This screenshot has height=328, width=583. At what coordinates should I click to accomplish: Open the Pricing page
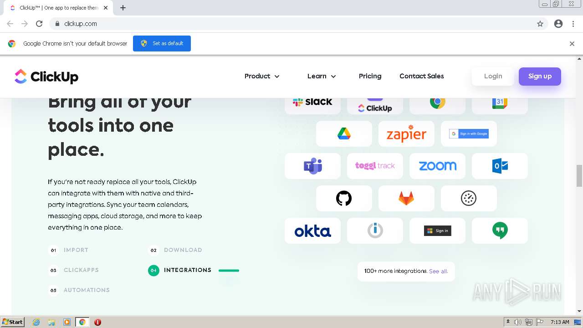coord(370,76)
